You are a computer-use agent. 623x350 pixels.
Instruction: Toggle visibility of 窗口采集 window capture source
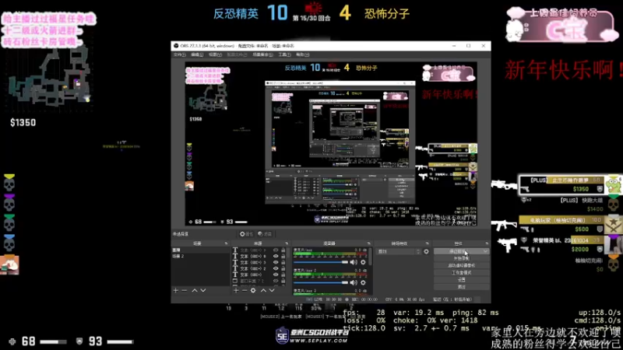(x=276, y=281)
